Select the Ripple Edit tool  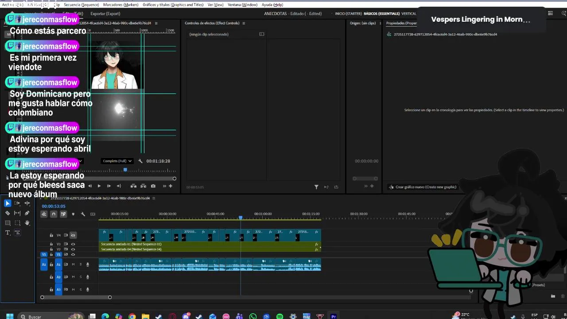click(x=27, y=203)
